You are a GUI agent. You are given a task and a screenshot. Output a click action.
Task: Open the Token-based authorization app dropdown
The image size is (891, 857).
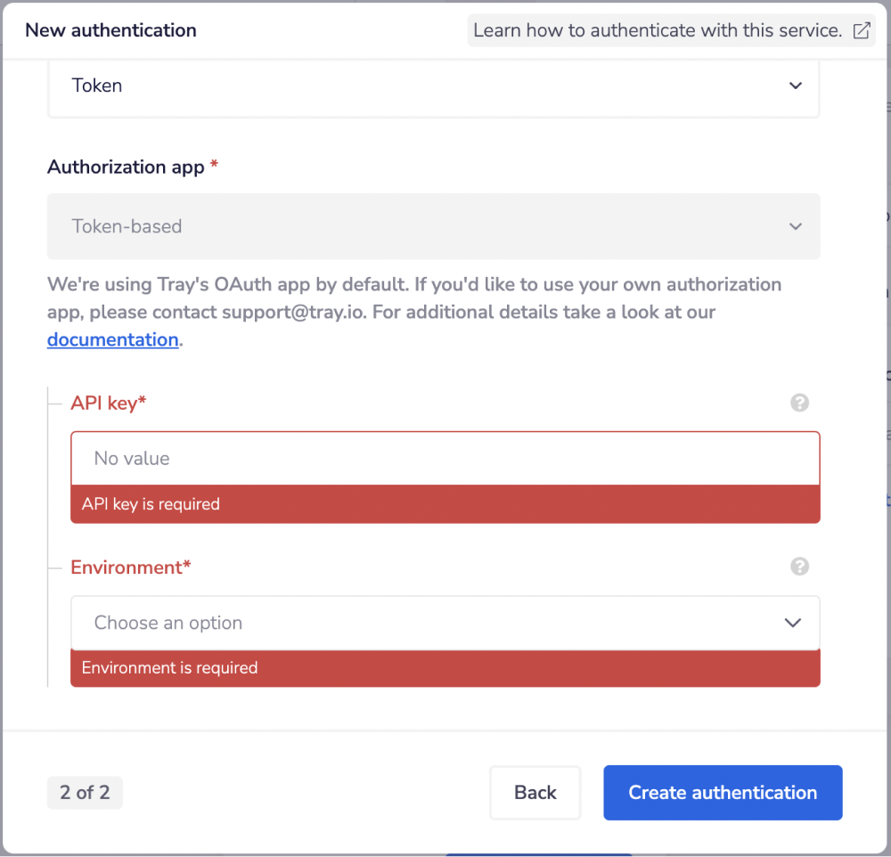coord(433,226)
